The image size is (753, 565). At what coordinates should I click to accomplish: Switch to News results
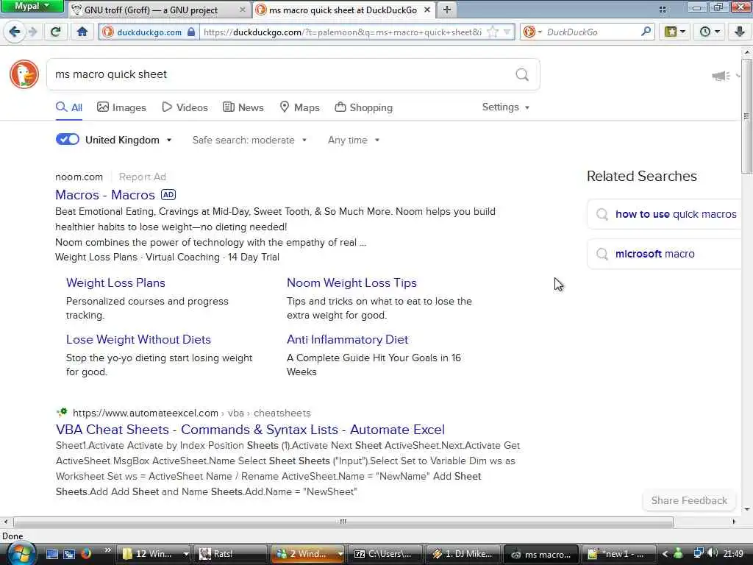(x=243, y=107)
